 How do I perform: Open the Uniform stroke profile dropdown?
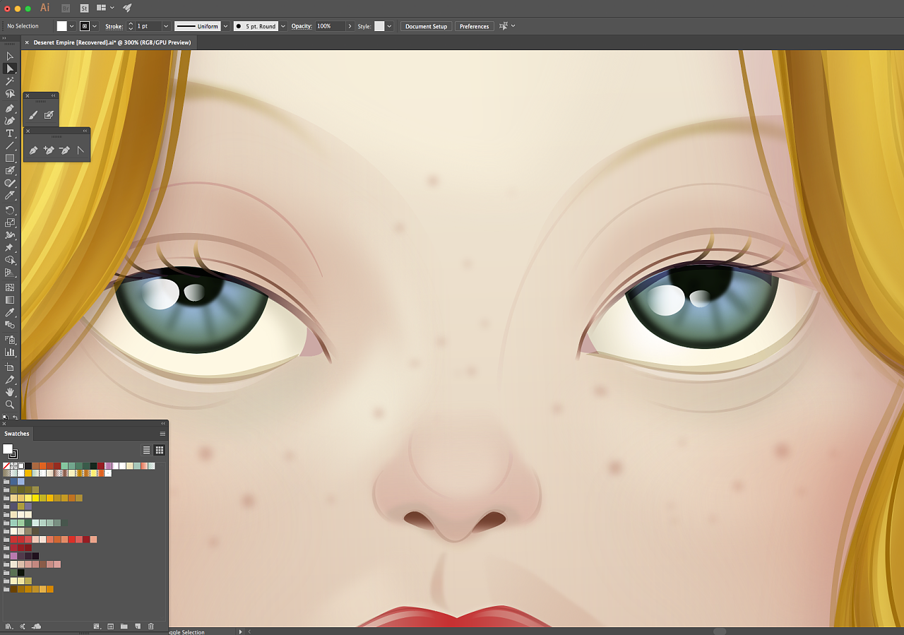tap(225, 26)
